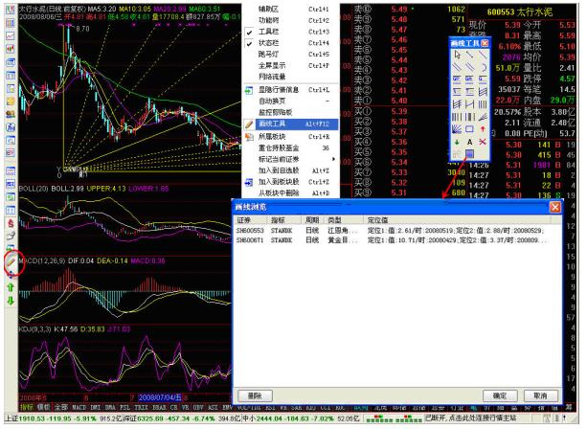The width and height of the screenshot is (587, 429).
Task: Choose 显隐行情信息 menu entry
Action: click(290, 90)
